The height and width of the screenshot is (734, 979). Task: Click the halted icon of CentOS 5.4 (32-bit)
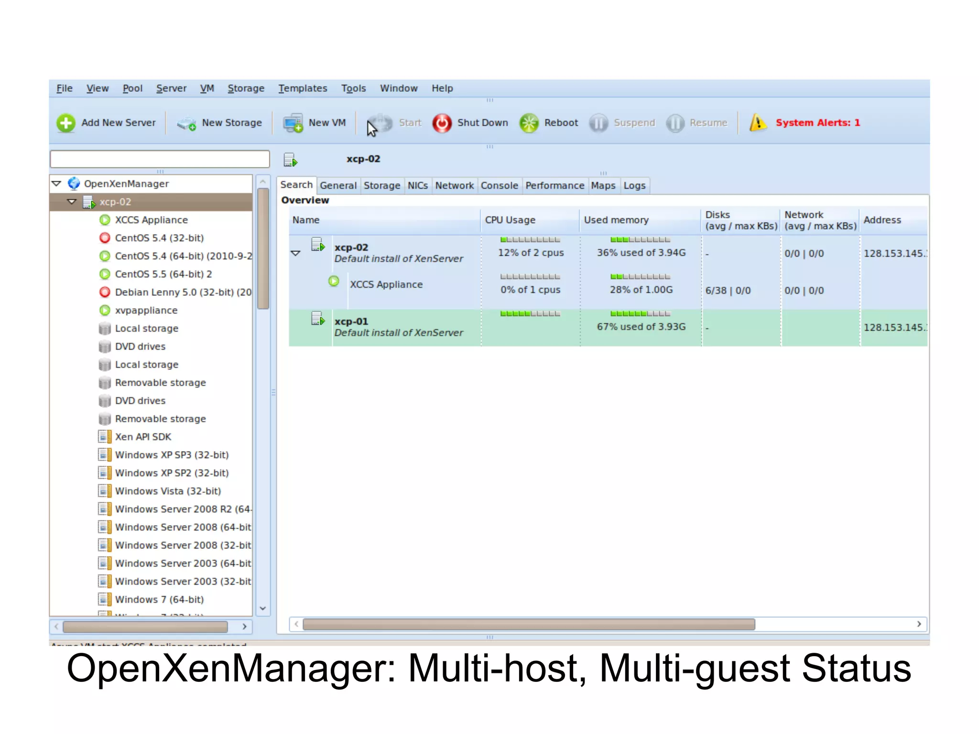coord(105,238)
